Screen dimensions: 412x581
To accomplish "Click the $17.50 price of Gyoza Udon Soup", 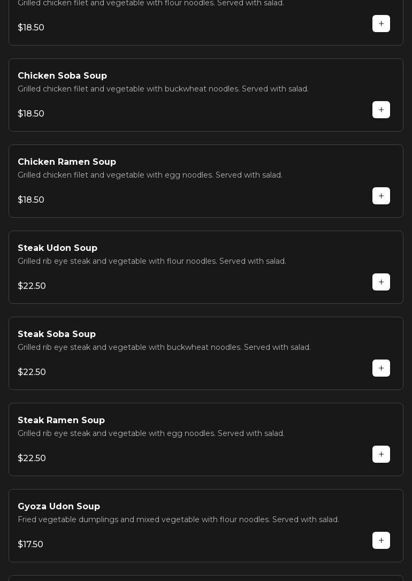I will point(30,544).
